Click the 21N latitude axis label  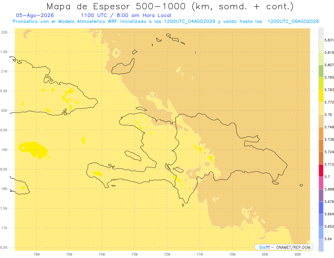(x=4, y=72)
